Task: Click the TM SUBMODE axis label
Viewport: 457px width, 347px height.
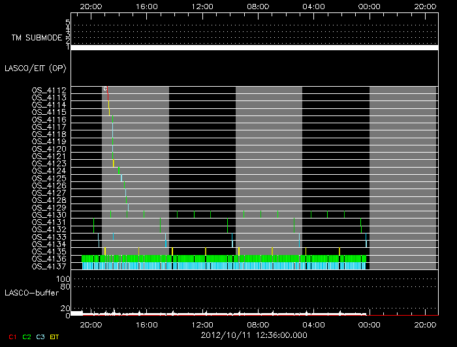Action: pyautogui.click(x=36, y=37)
